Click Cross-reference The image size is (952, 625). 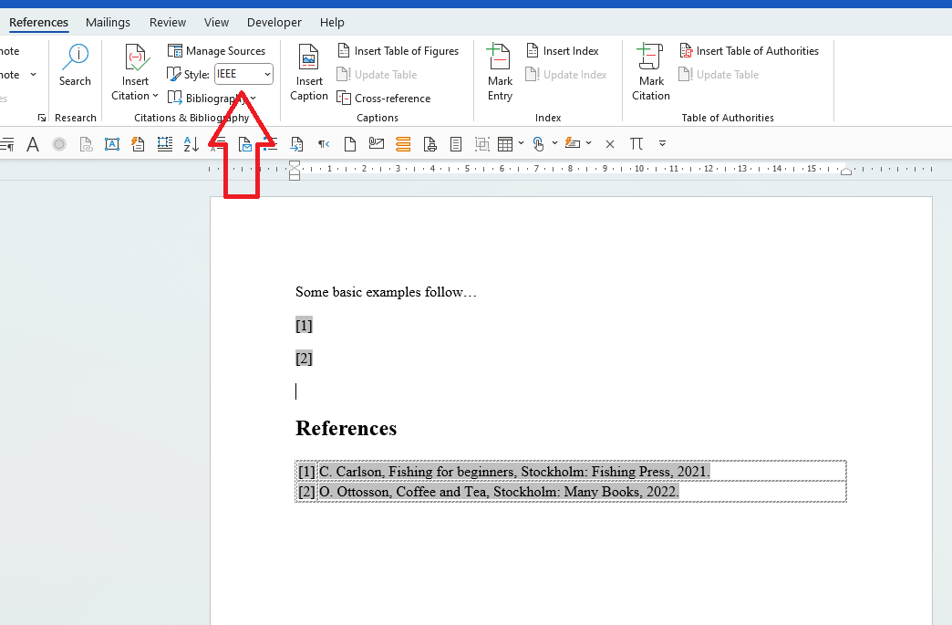(384, 98)
